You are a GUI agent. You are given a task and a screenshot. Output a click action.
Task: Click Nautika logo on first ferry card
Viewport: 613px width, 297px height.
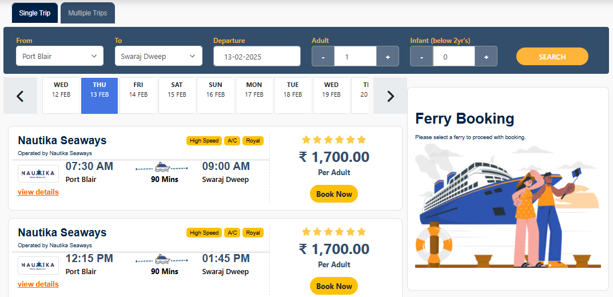tap(38, 173)
